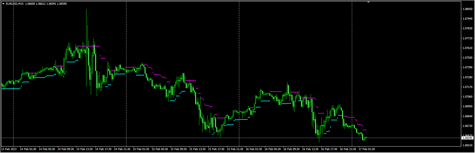The width and height of the screenshot is (475, 153).
Task: Click the 14 Feb 05:30 time label
Action: pyautogui.click(x=47, y=149)
